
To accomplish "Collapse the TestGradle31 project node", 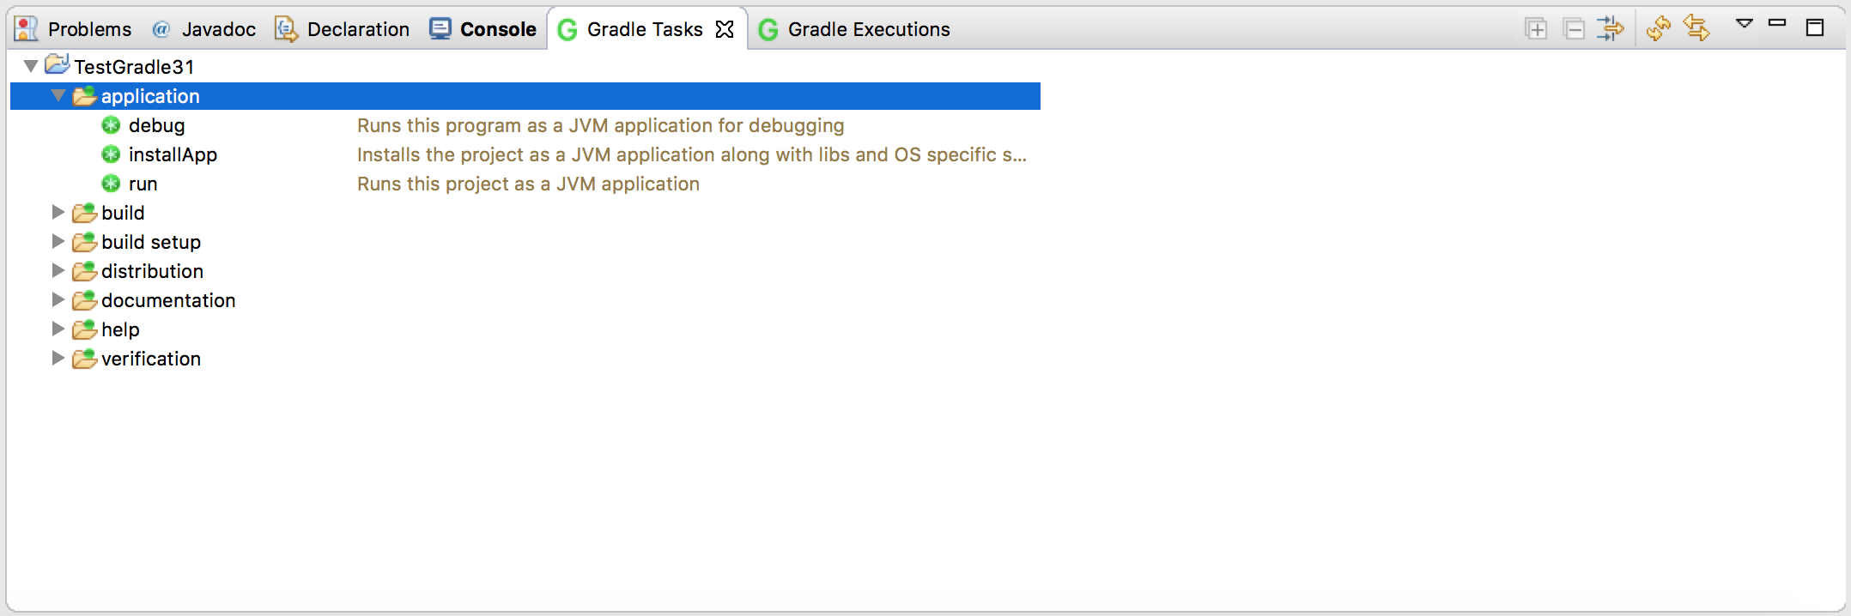I will click(x=31, y=66).
